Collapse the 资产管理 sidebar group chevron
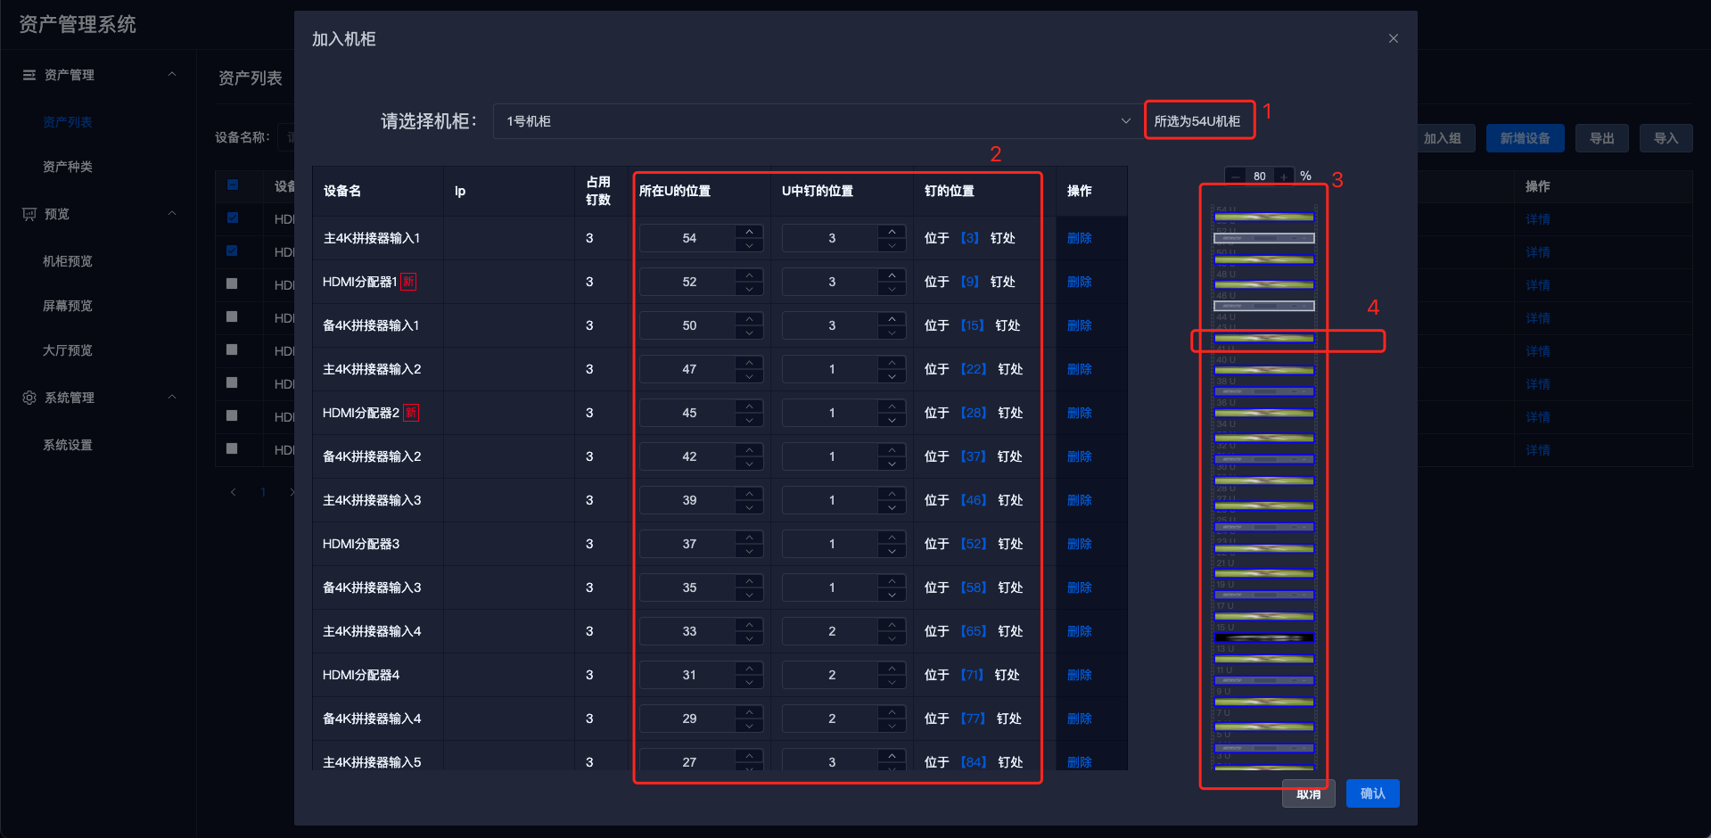Image resolution: width=1711 pixels, height=838 pixels. (x=172, y=75)
